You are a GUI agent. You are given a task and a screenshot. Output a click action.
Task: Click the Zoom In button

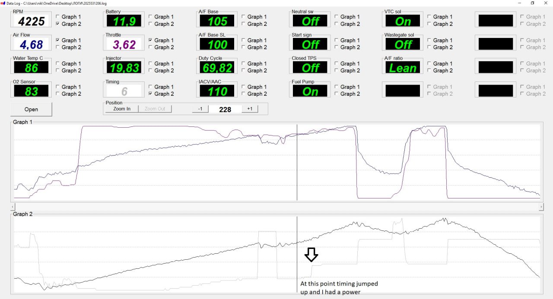[x=121, y=109]
